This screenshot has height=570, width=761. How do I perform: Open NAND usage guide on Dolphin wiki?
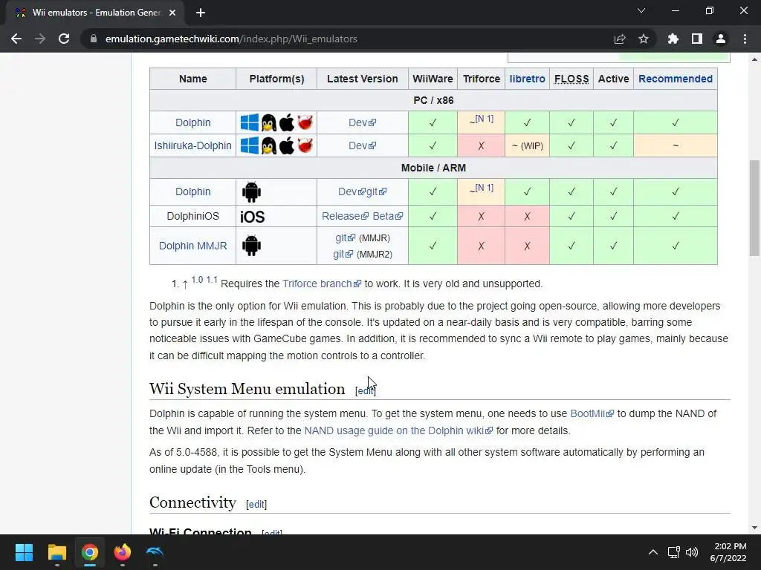click(398, 430)
